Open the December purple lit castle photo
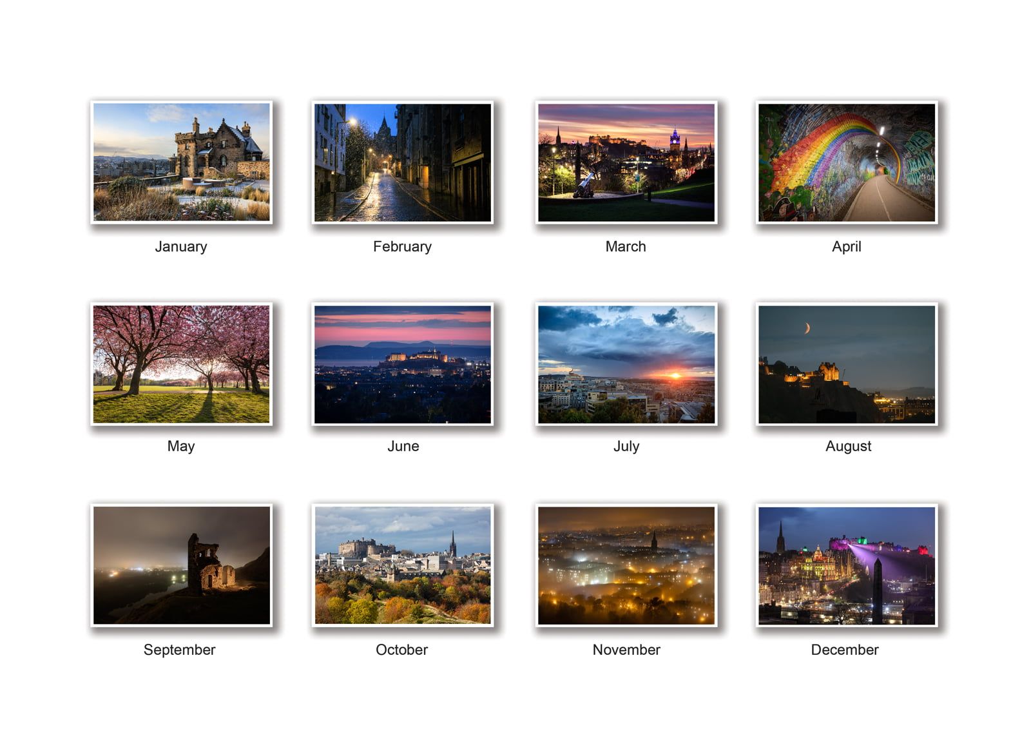Image resolution: width=1031 pixels, height=729 pixels. tap(847, 565)
